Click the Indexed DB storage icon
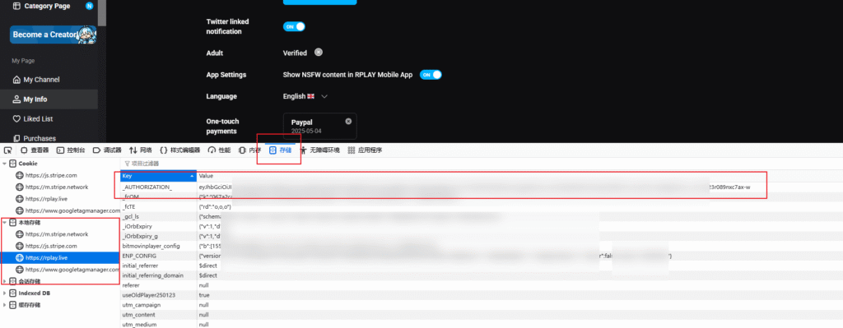The width and height of the screenshot is (843, 328). (x=13, y=293)
